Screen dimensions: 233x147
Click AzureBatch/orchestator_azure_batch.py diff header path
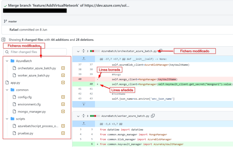(x=129, y=51)
